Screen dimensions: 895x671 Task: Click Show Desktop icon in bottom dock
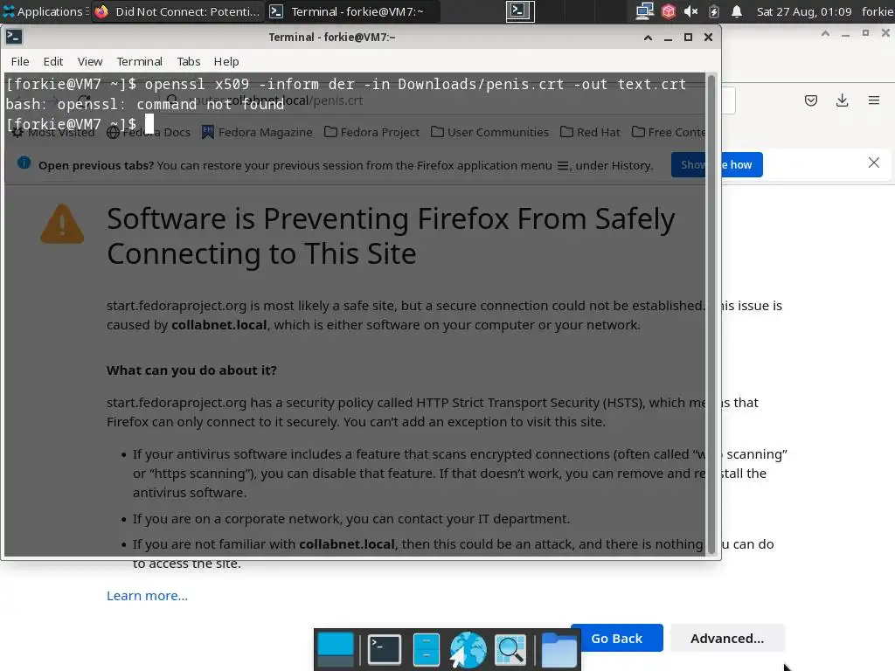pos(336,650)
